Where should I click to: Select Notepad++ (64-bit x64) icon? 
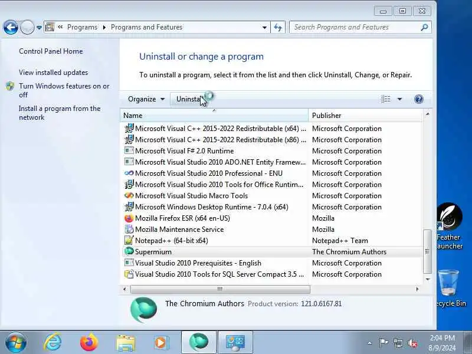(x=129, y=240)
